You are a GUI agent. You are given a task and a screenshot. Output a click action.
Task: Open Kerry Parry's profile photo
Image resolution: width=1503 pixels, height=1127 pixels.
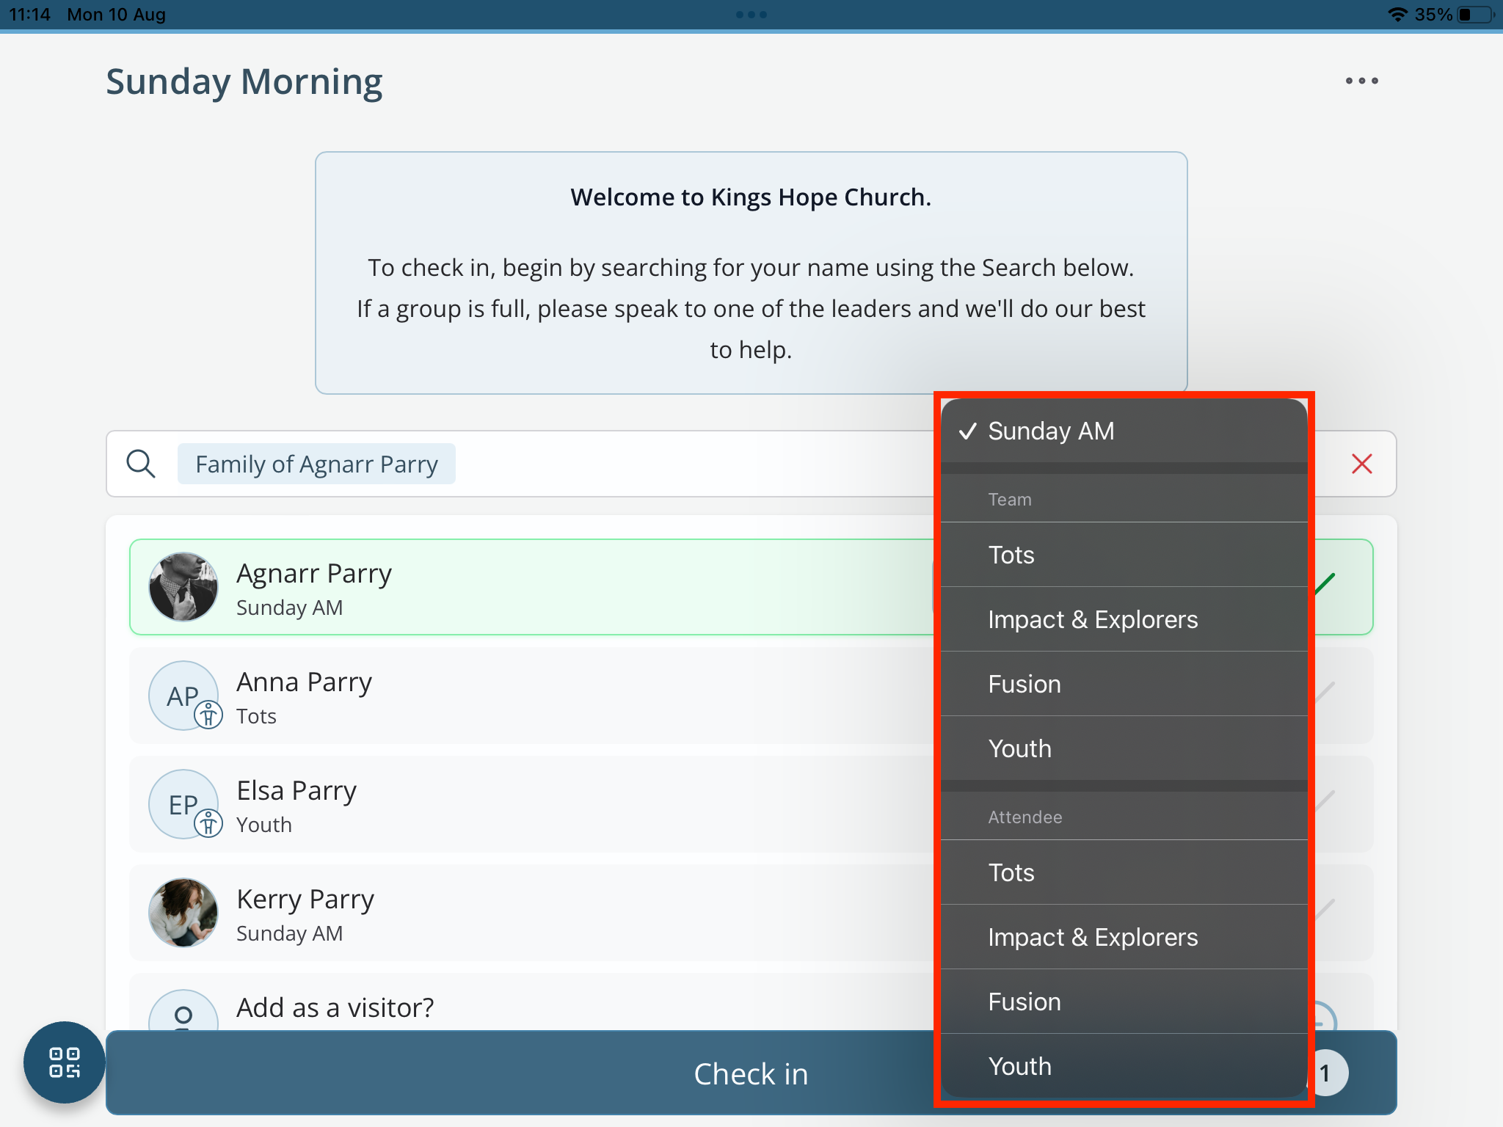pos(183,913)
